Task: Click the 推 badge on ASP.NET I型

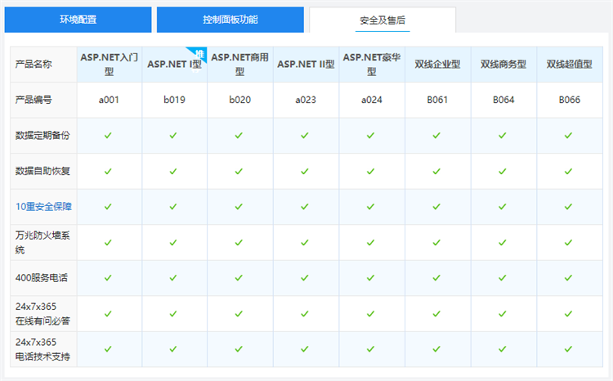Action: click(199, 53)
